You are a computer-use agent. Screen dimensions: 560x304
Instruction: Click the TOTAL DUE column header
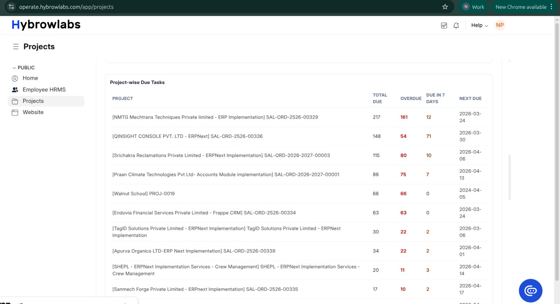[380, 98]
